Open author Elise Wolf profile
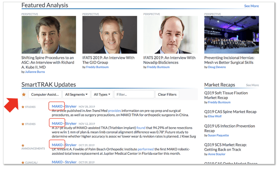The height and width of the screenshot is (169, 279). pyautogui.click(x=215, y=116)
